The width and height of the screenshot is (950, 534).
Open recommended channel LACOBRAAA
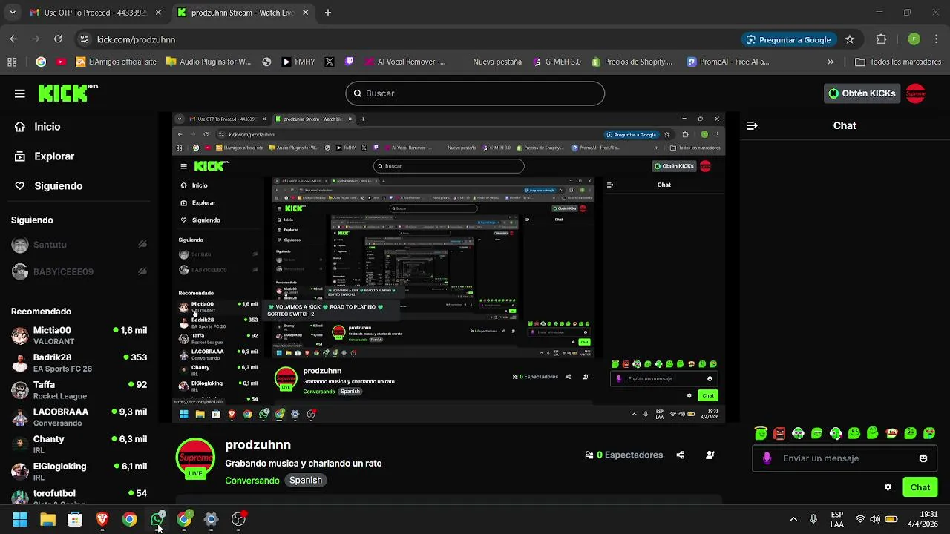(x=79, y=417)
